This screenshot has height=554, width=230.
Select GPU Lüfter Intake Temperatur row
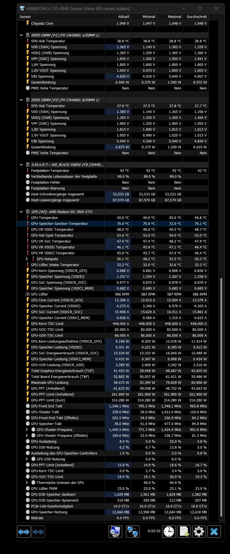(113, 265)
